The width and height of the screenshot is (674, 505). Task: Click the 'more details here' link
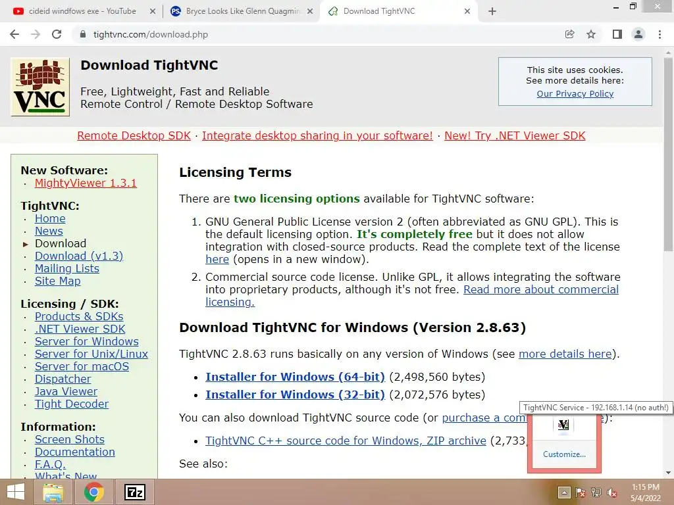pyautogui.click(x=565, y=354)
